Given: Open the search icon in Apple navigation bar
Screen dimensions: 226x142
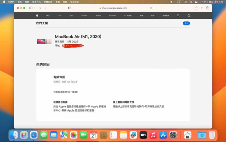Looking at the screenshot, I should 178,16.
